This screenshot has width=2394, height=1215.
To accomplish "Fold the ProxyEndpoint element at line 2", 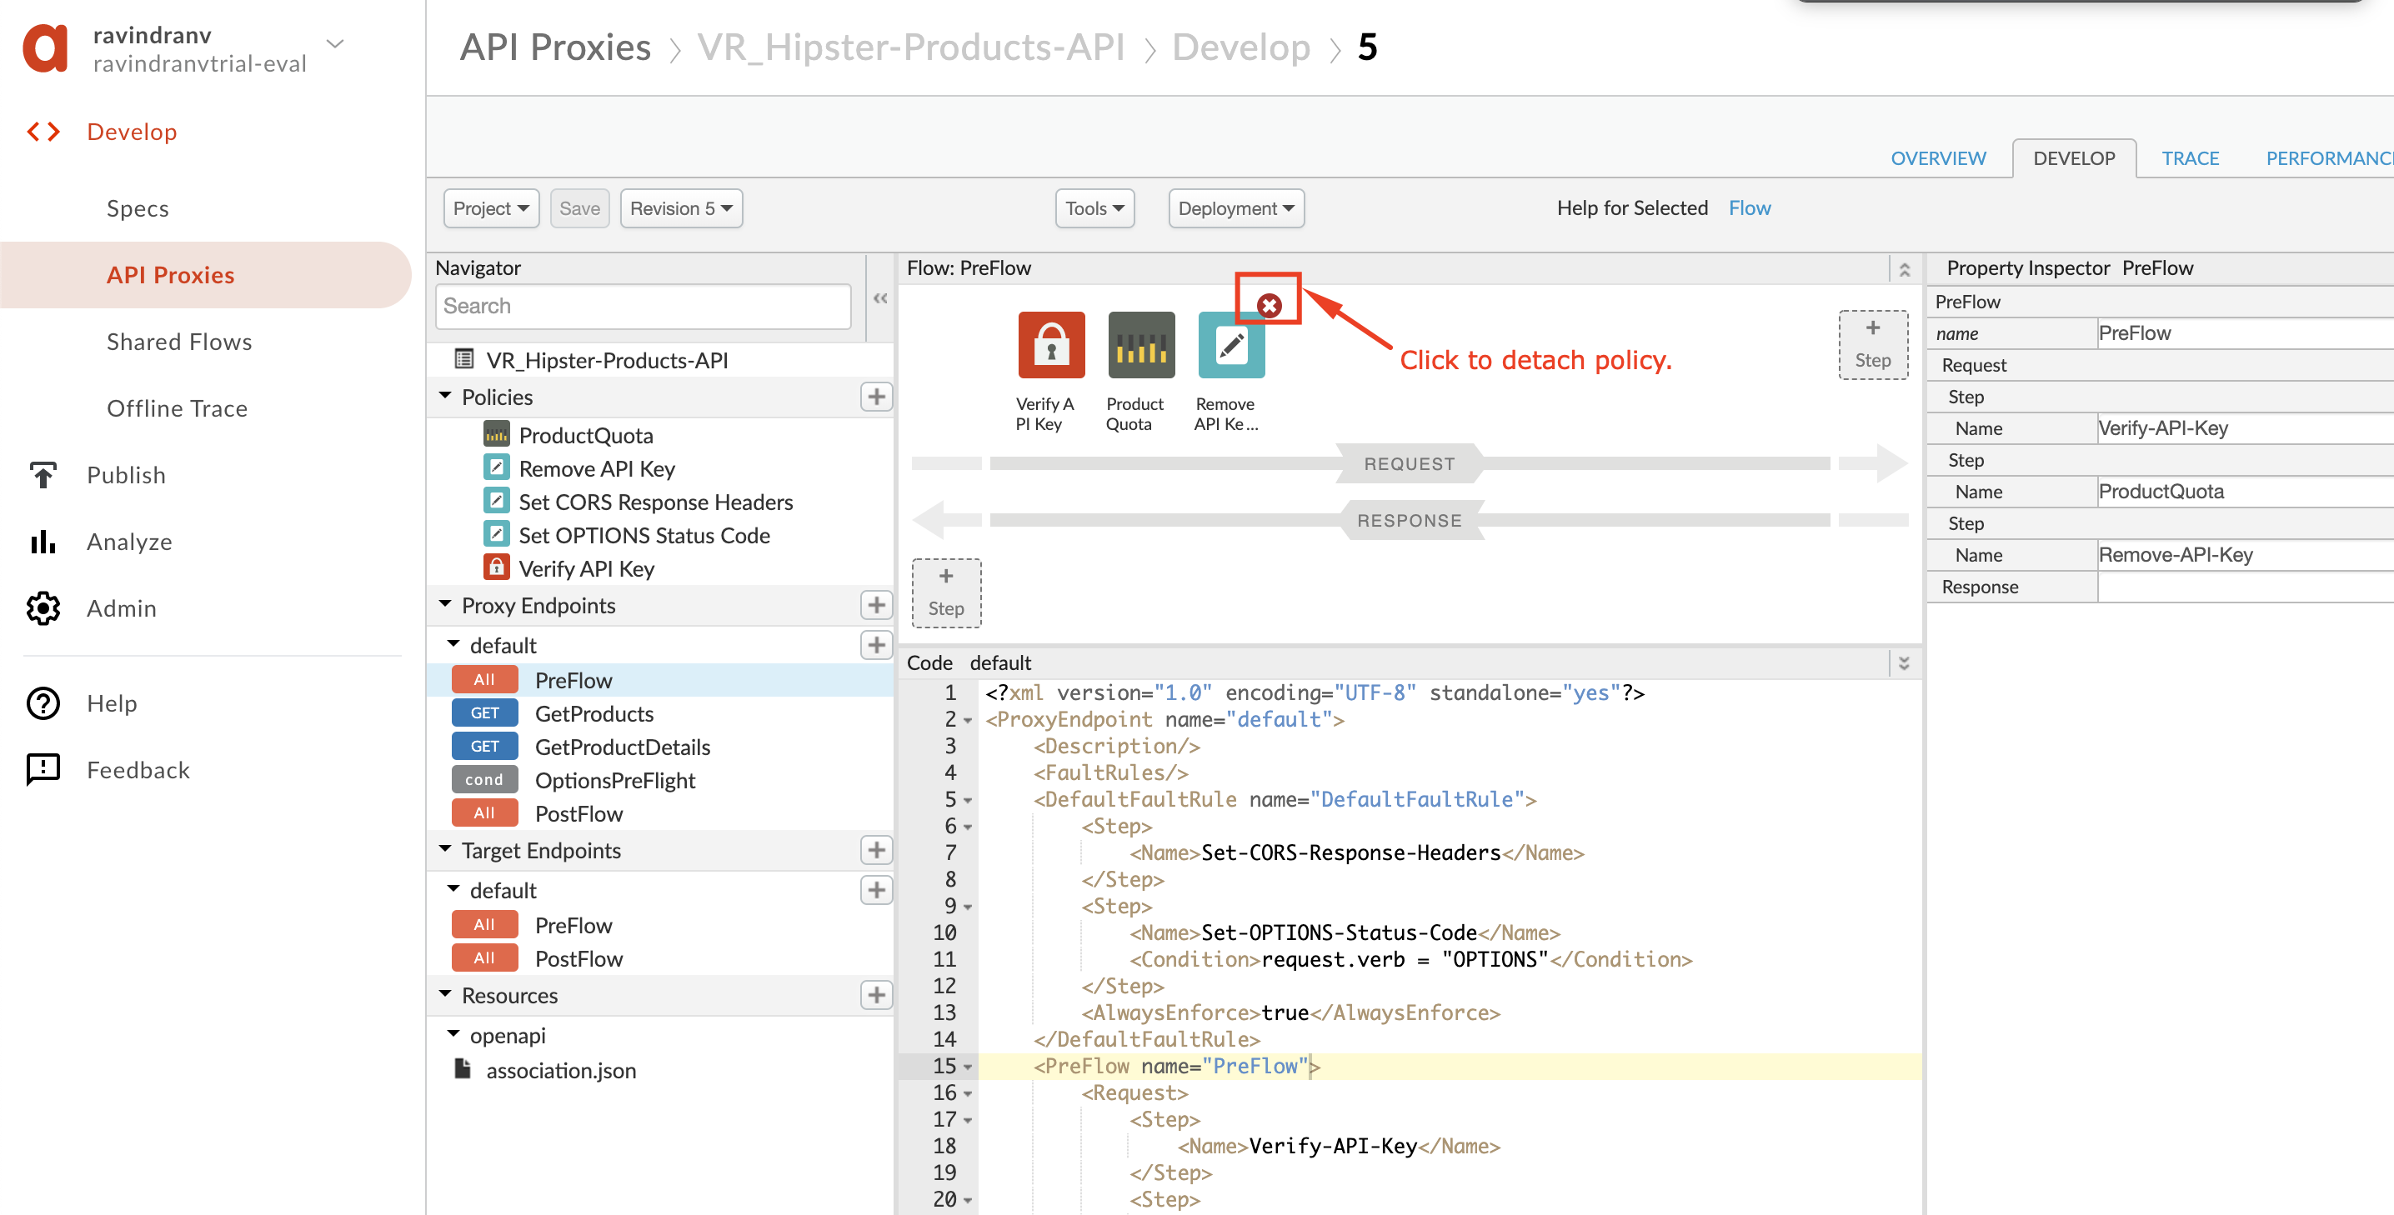I will 968,721.
